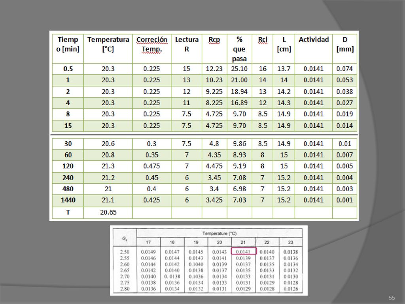The width and height of the screenshot is (405, 304).
Task: Select the temperature value 21.2
Action: tap(108, 178)
